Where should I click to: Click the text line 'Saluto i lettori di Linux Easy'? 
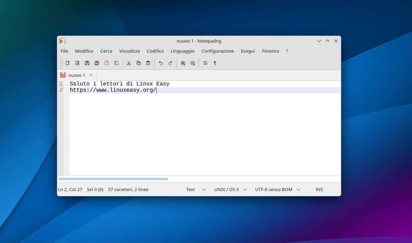(x=119, y=84)
